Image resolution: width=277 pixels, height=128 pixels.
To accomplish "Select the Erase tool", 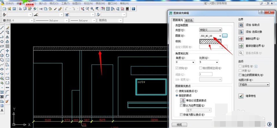I will click(8, 28).
